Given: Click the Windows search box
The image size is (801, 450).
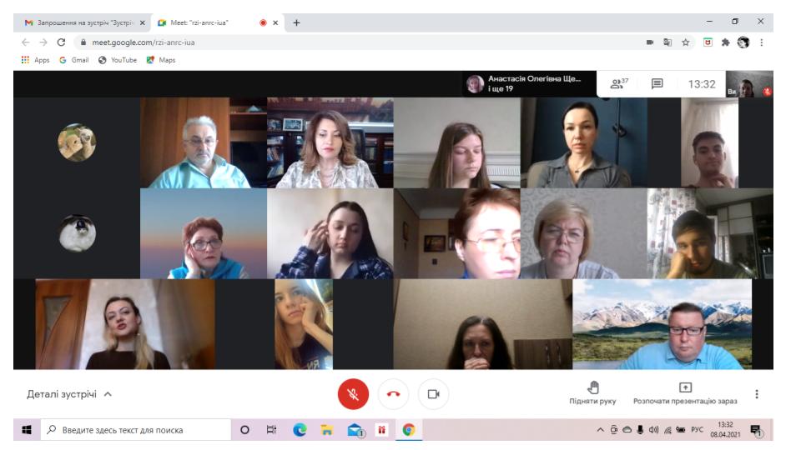Looking at the screenshot, I should 136,430.
